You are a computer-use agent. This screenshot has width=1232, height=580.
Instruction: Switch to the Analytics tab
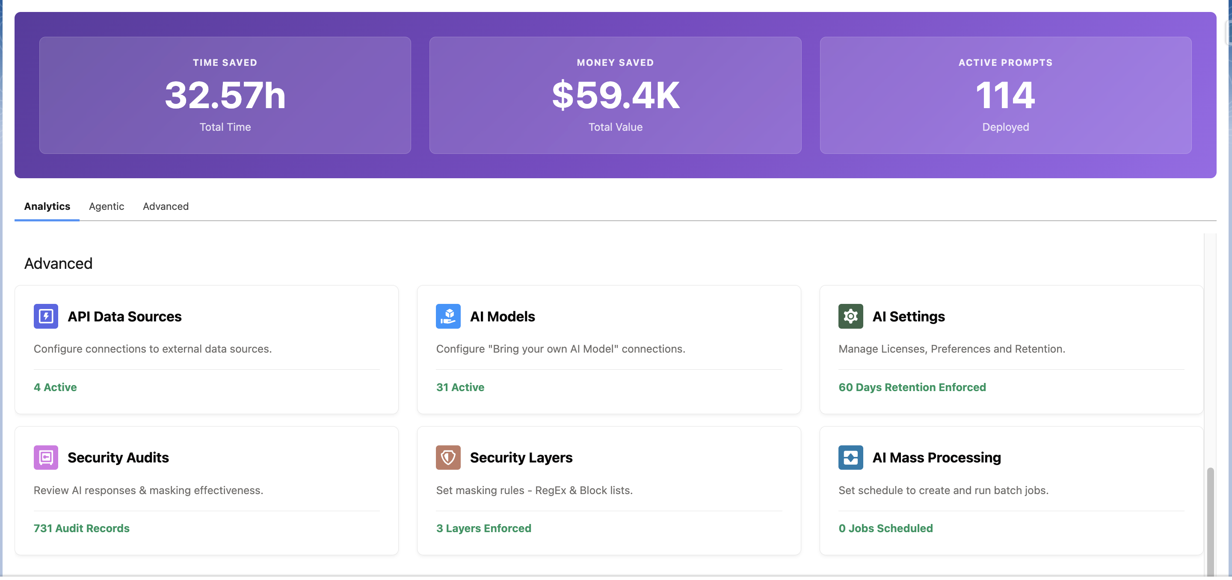[x=47, y=207]
